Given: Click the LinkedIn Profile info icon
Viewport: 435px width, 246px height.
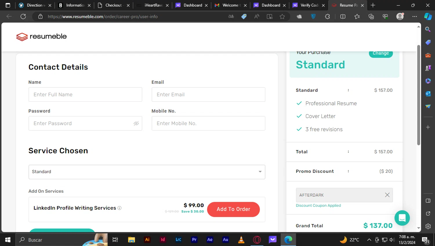Looking at the screenshot, I should (119, 208).
